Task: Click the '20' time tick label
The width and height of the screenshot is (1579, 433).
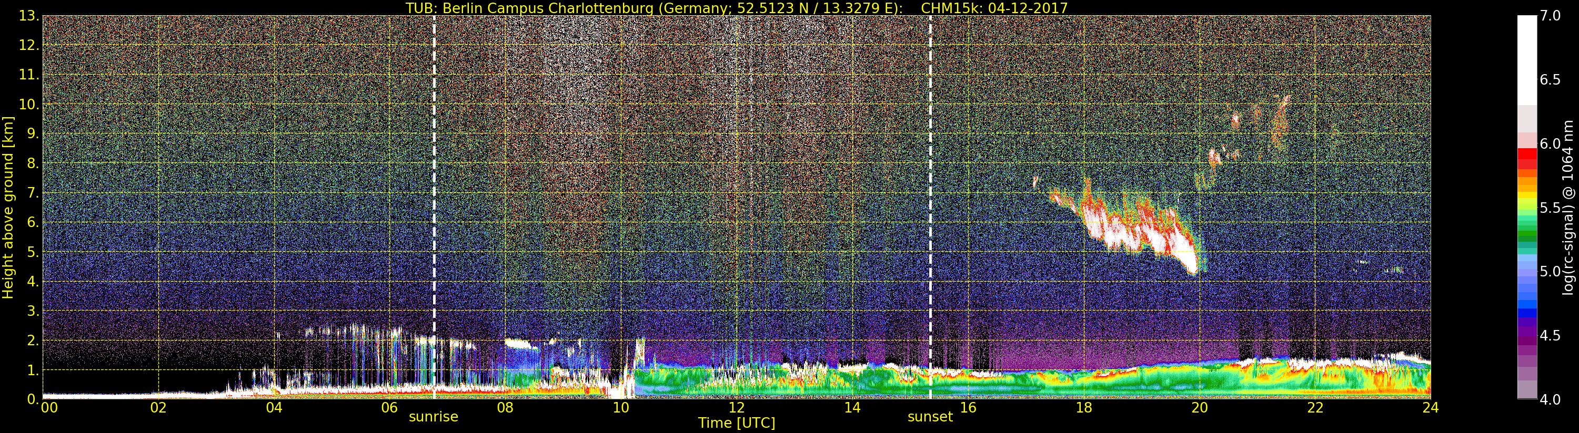Action: point(1199,407)
